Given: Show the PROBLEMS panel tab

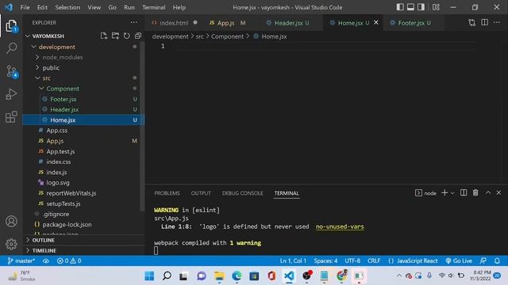Looking at the screenshot, I should pos(167,193).
